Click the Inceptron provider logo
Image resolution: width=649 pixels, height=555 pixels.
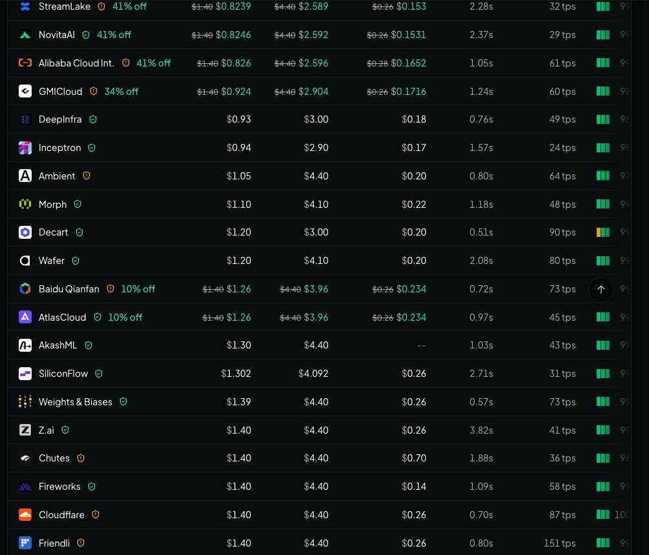[x=25, y=148]
